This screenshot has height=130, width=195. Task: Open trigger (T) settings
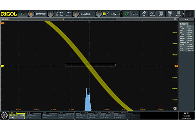click(99, 14)
